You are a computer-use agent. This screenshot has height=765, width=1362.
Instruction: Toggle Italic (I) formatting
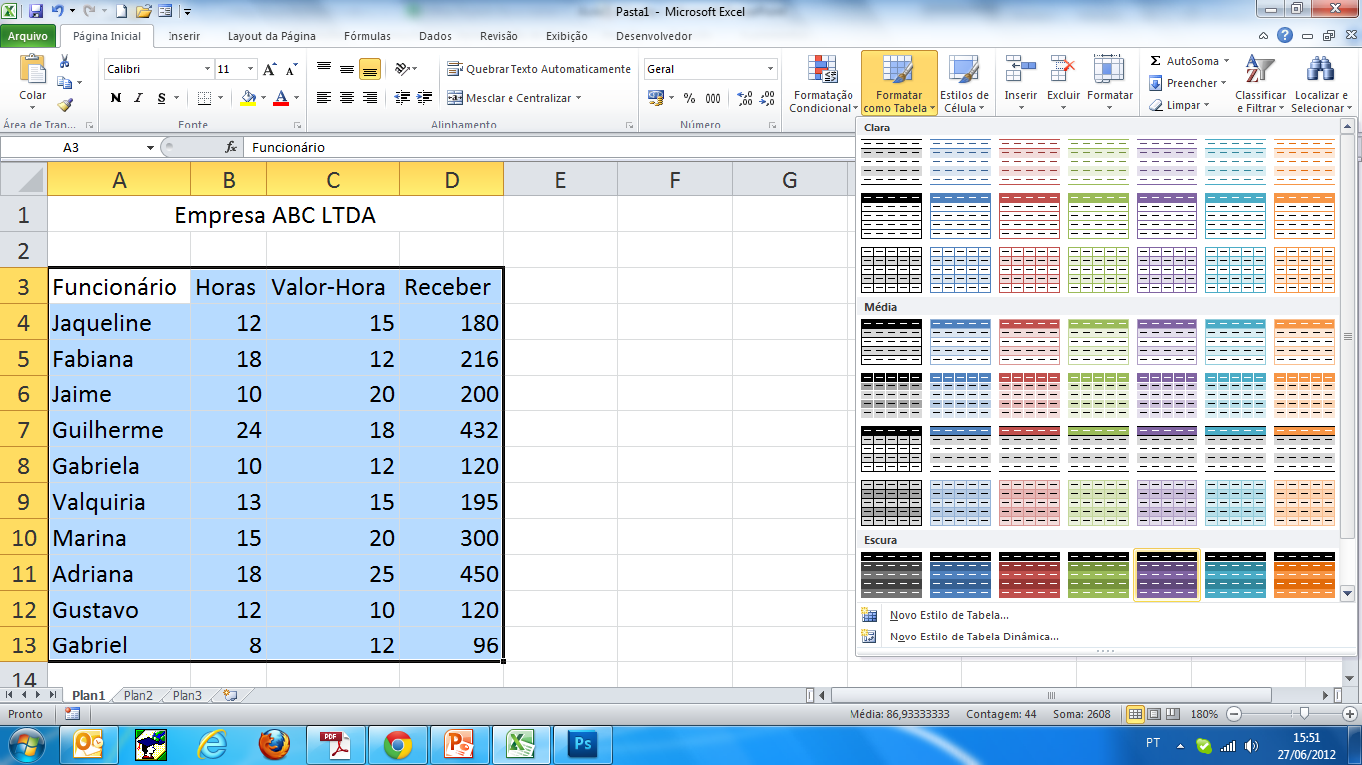[x=138, y=98]
